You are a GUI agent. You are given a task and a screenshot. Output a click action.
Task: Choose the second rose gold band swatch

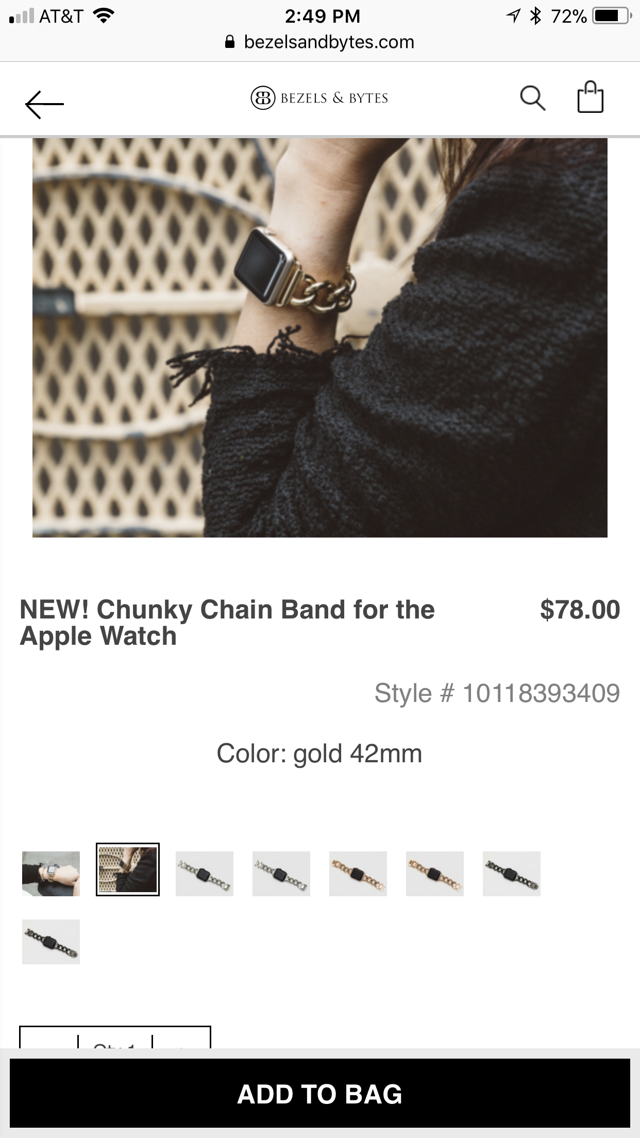[x=435, y=874]
